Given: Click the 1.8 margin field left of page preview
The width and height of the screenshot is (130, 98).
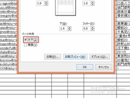Looking at the screenshot, I should (x=41, y=4).
